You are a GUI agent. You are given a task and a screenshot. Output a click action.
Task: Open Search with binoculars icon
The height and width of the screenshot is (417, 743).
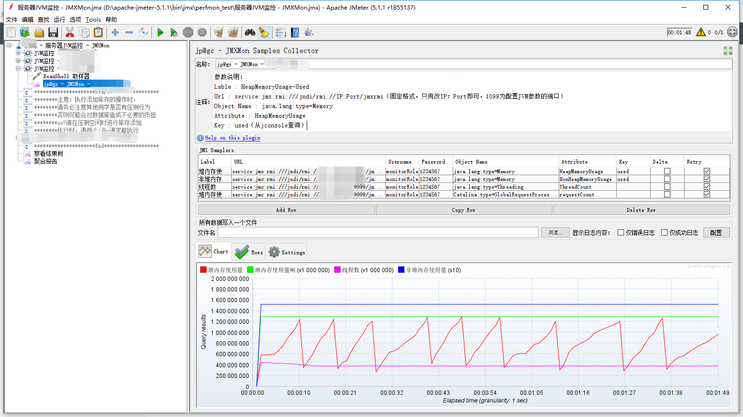250,32
